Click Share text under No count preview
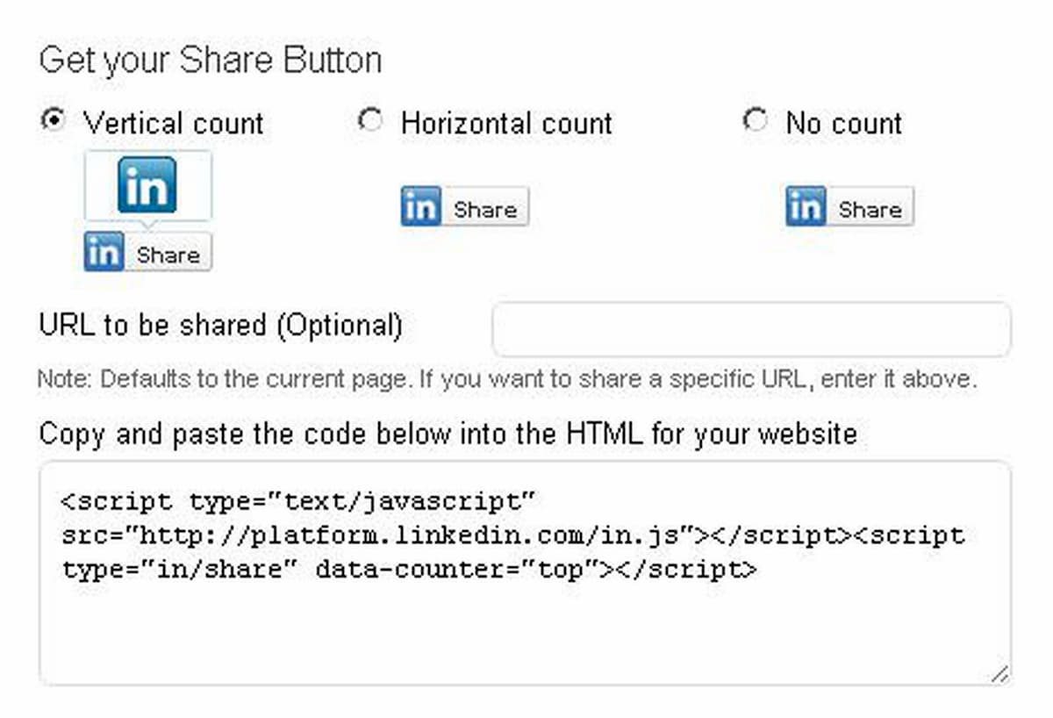 click(870, 209)
